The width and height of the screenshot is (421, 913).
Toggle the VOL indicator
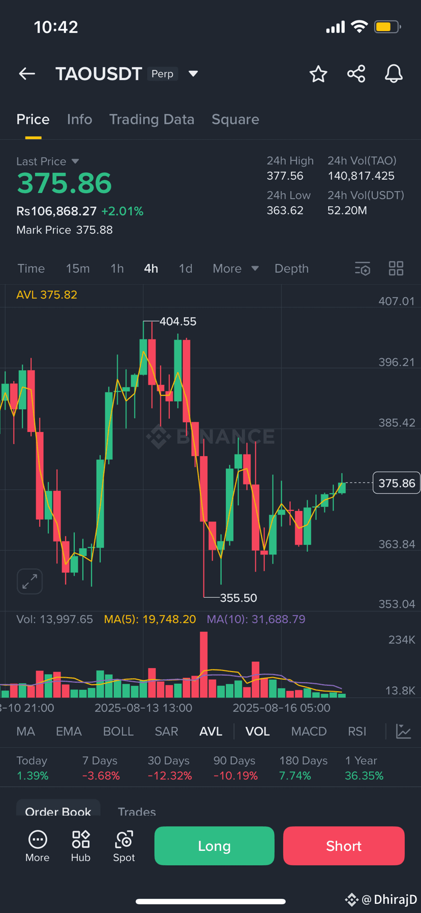coord(258,732)
